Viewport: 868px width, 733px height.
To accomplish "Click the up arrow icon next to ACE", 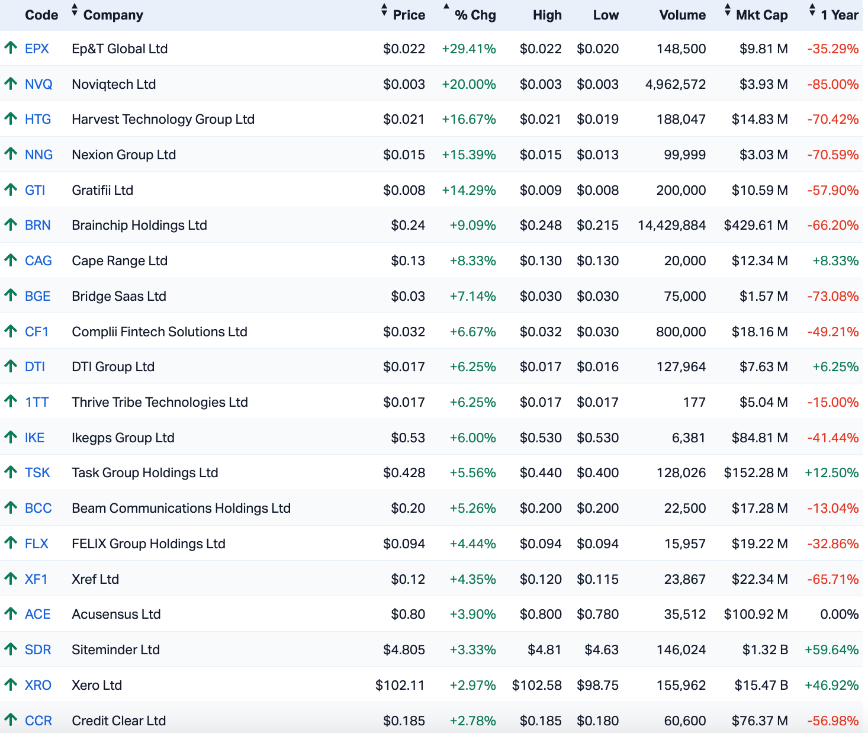I will pos(11,613).
